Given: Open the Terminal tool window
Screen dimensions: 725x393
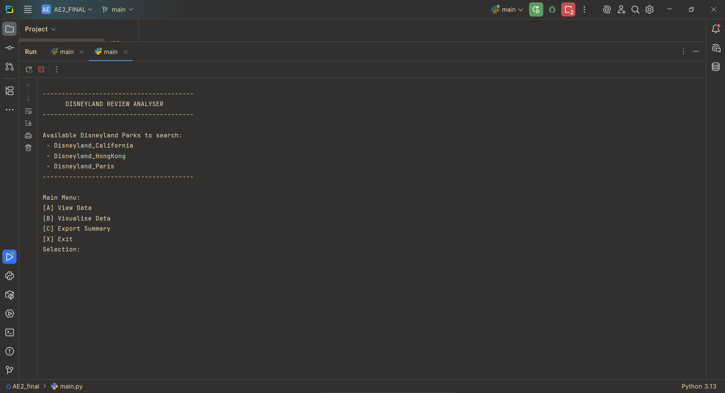Looking at the screenshot, I should 9,333.
